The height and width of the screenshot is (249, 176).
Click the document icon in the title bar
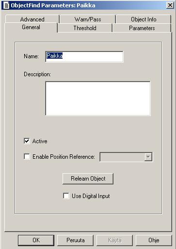[6, 5]
